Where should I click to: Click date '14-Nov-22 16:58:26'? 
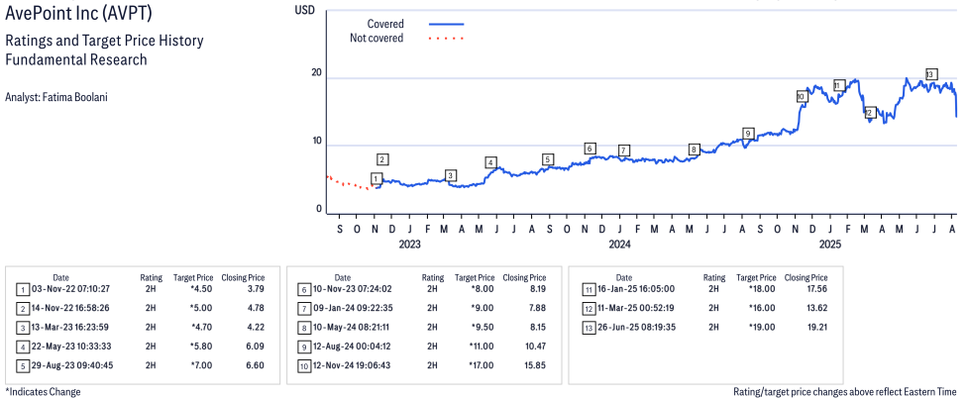[x=72, y=308]
